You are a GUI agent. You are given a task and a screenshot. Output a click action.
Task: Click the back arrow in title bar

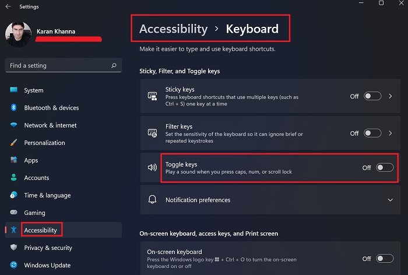8,7
